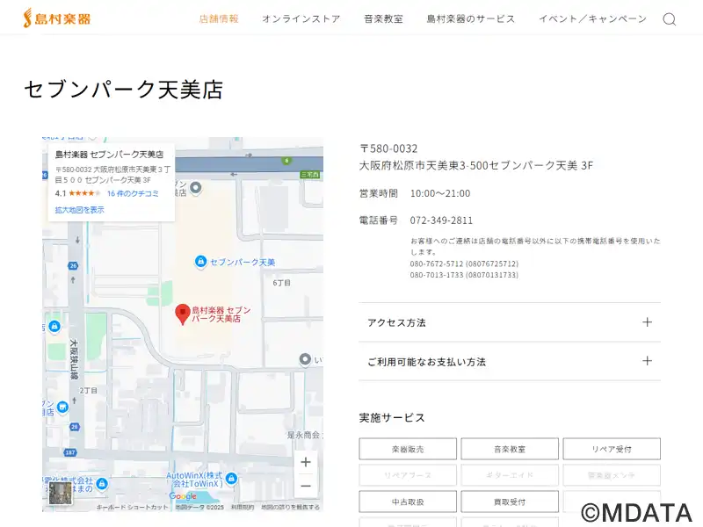Click gray location marker near map top
The width and height of the screenshot is (703, 527).
click(x=195, y=188)
